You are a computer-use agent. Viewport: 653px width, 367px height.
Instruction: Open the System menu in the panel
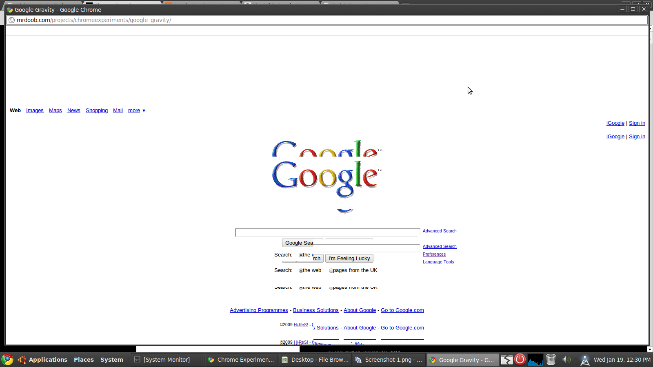click(111, 360)
